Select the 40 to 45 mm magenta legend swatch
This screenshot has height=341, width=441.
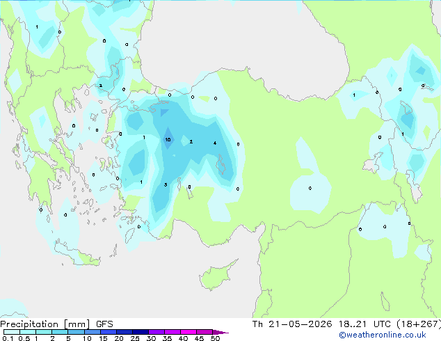[x=189, y=332]
